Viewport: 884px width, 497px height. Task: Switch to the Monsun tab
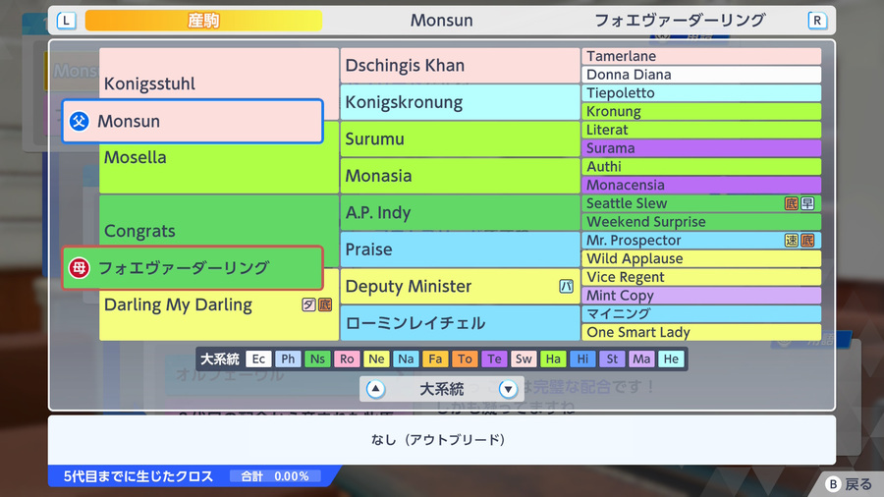441,21
